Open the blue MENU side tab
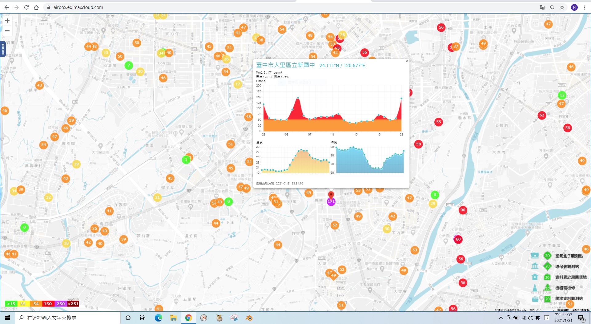Screen dimensions: 591x324 point(3,49)
